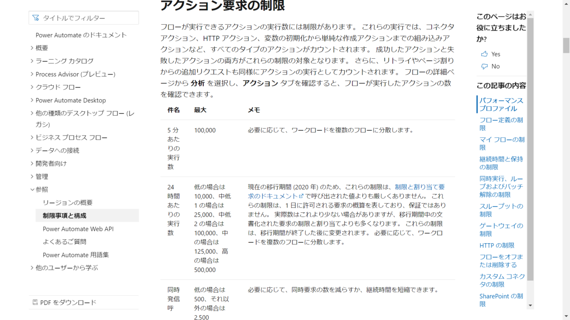Click このページはお役に立ちましたか heading

(501, 27)
